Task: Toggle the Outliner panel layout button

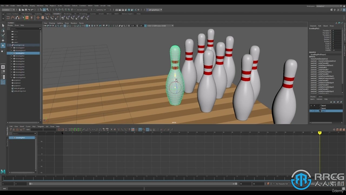Action: pos(3,82)
